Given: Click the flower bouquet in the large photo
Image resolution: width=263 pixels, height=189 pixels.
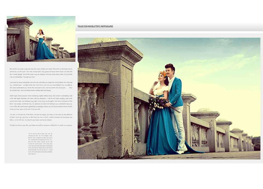Looking at the screenshot, I should point(157,103).
